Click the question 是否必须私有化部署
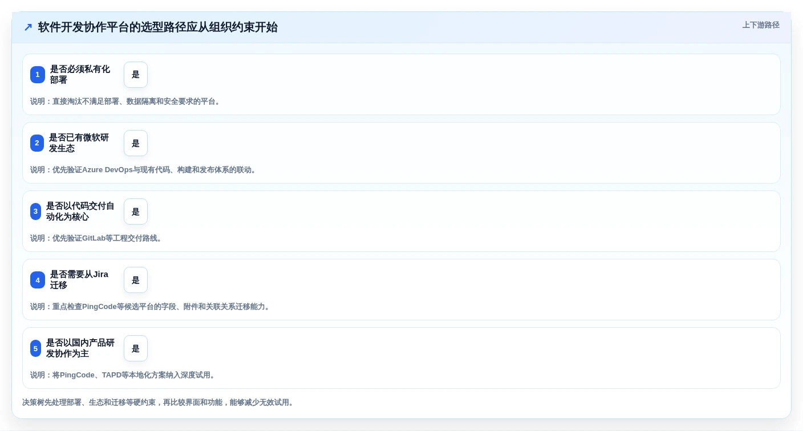This screenshot has height=431, width=803. 80,75
